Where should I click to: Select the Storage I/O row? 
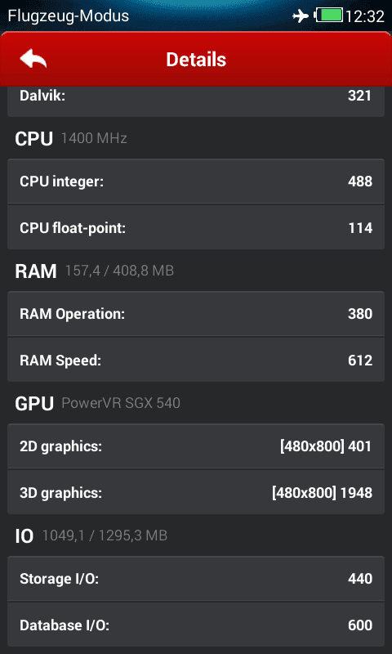[196, 579]
